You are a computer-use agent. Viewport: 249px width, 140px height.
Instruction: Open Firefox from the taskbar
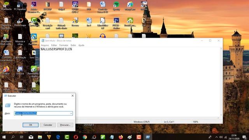tap(121, 137)
